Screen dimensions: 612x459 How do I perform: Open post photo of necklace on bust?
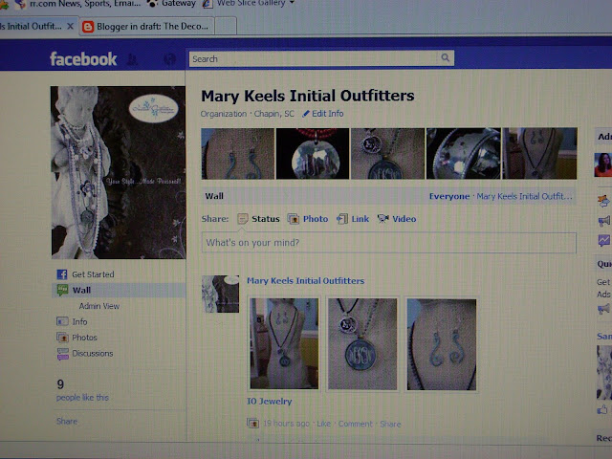tap(284, 344)
